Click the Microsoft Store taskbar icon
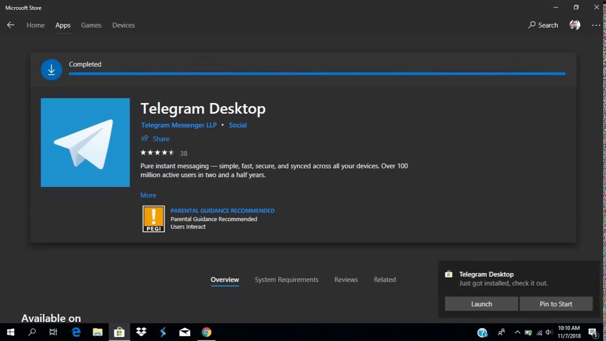 (x=119, y=332)
